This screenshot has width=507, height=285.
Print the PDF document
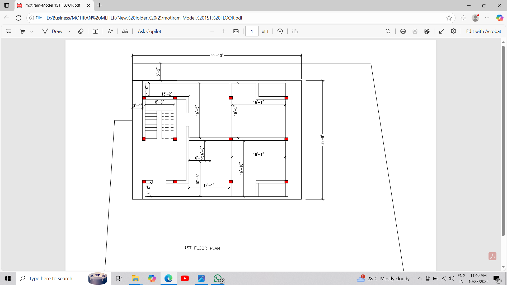403,31
